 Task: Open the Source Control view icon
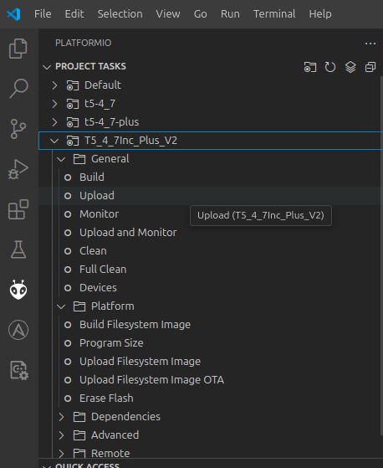click(x=18, y=129)
